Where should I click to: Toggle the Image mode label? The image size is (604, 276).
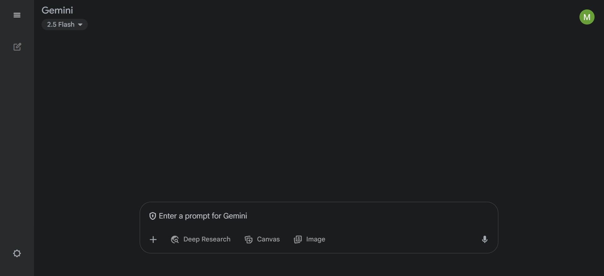[316, 239]
